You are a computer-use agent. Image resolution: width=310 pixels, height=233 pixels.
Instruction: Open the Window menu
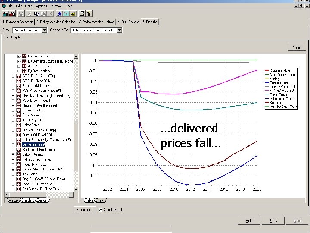click(56, 6)
